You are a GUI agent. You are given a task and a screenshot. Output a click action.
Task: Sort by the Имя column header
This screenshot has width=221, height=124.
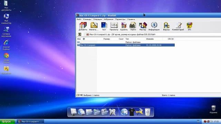87,39
